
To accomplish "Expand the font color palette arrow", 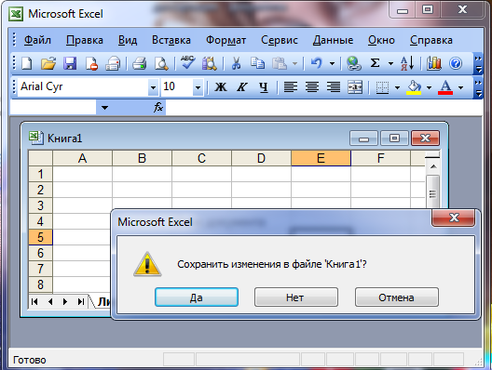I will point(461,87).
